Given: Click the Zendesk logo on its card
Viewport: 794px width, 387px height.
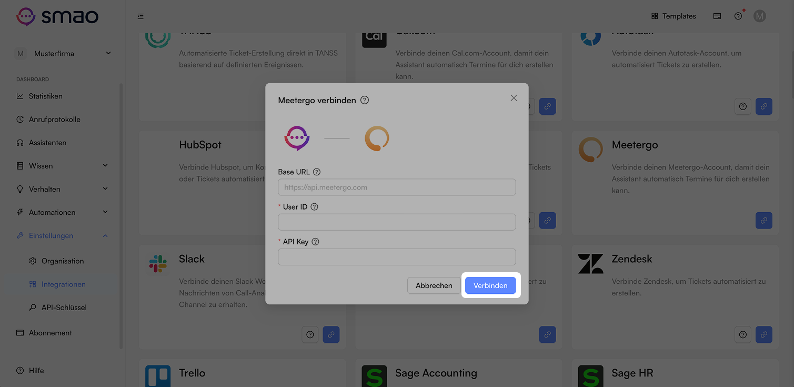Looking at the screenshot, I should point(590,264).
